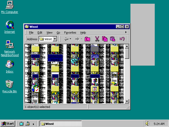The height and width of the screenshot is (127, 169).
Task: Select the gray Fonts folder icon
Action: 95,48
